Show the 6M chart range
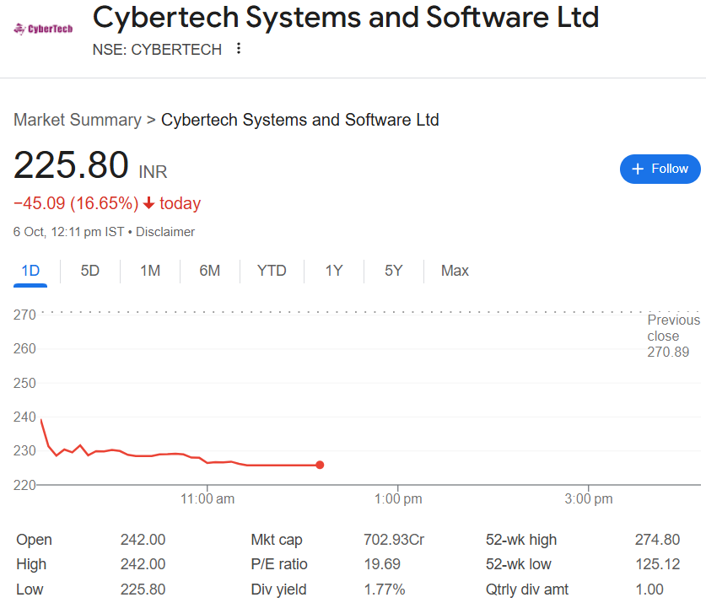The height and width of the screenshot is (603, 706). pos(210,271)
